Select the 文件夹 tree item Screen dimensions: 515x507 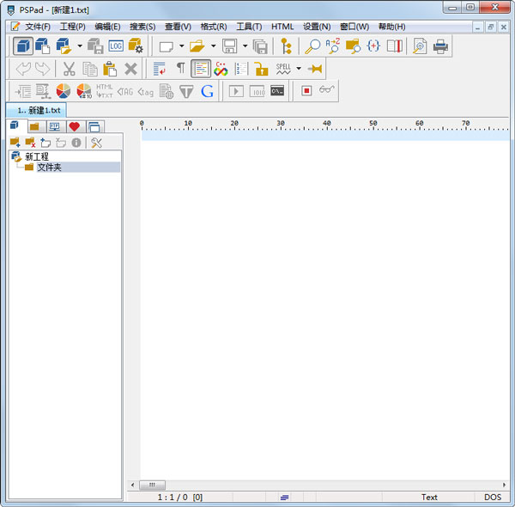[x=49, y=167]
